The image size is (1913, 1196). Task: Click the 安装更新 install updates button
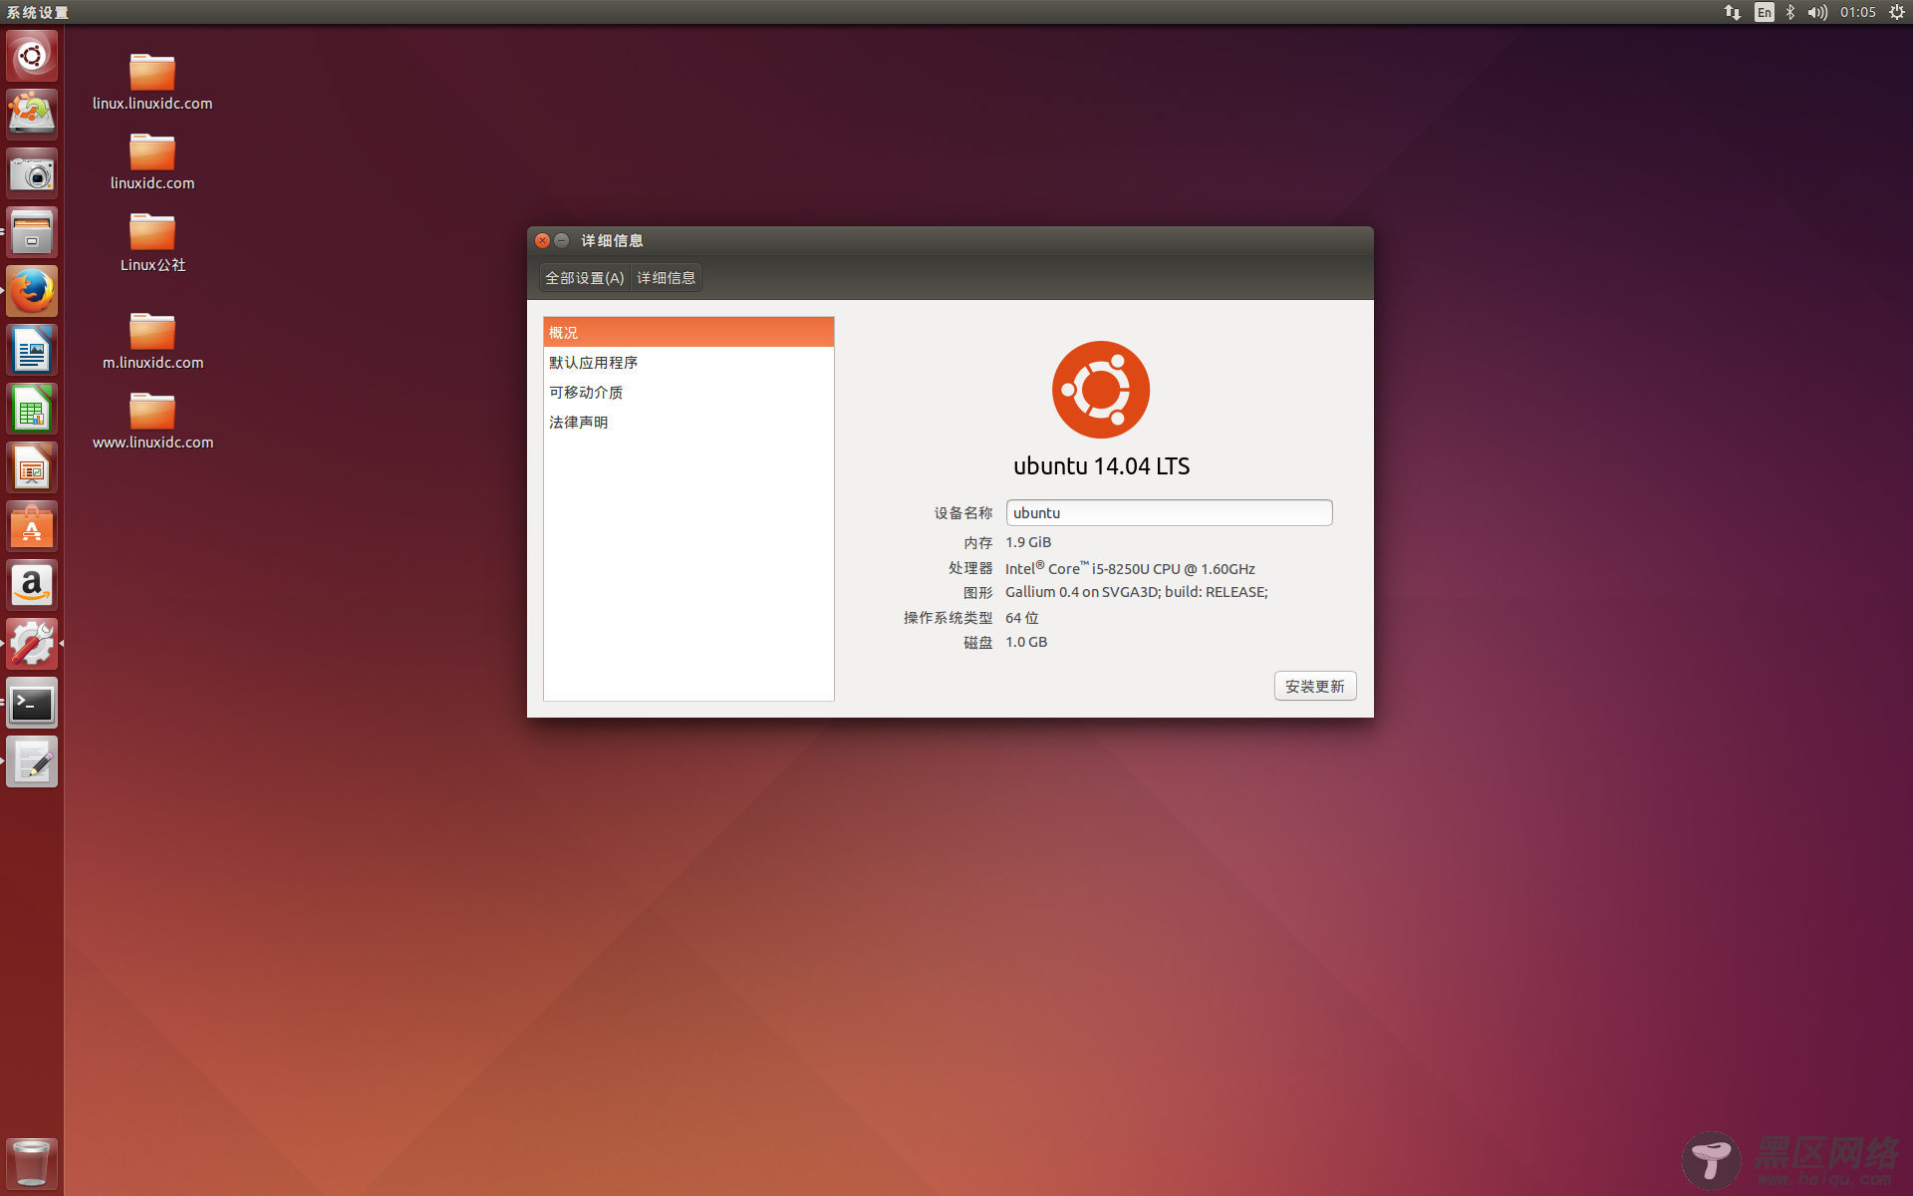pos(1315,686)
